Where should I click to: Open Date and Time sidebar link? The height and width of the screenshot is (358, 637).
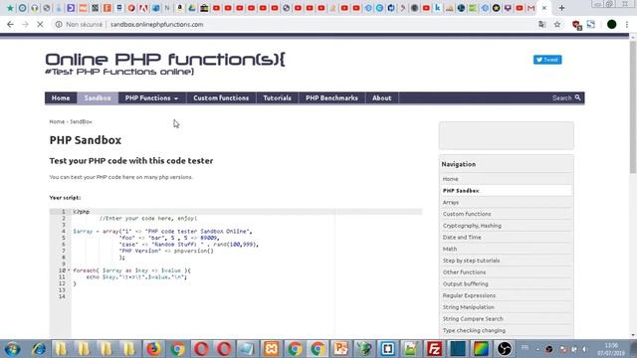pyautogui.click(x=462, y=237)
